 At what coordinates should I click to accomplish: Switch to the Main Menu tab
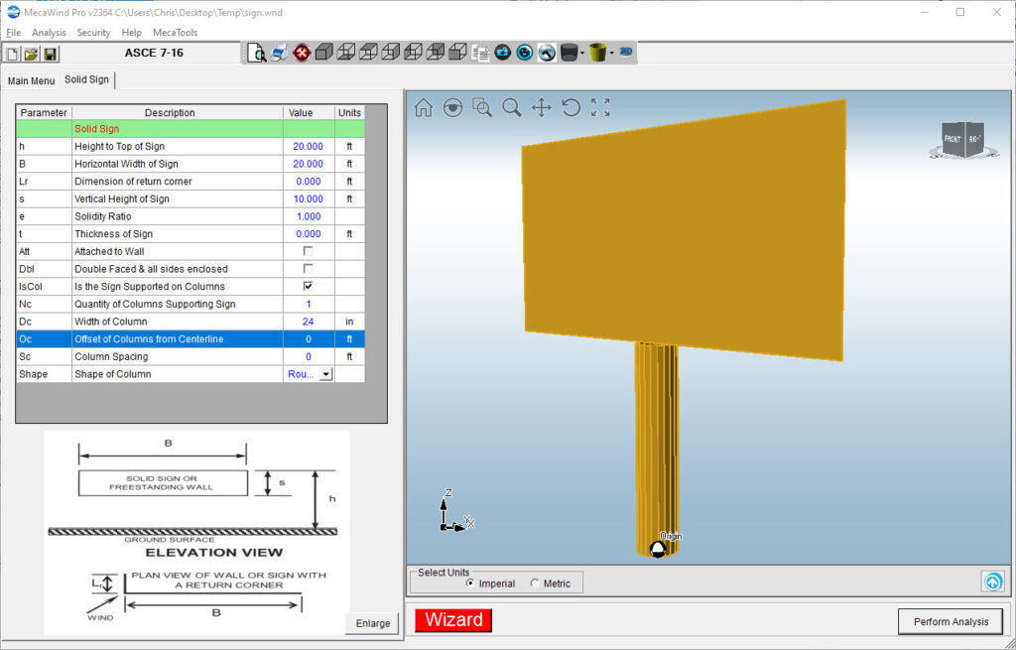[31, 80]
